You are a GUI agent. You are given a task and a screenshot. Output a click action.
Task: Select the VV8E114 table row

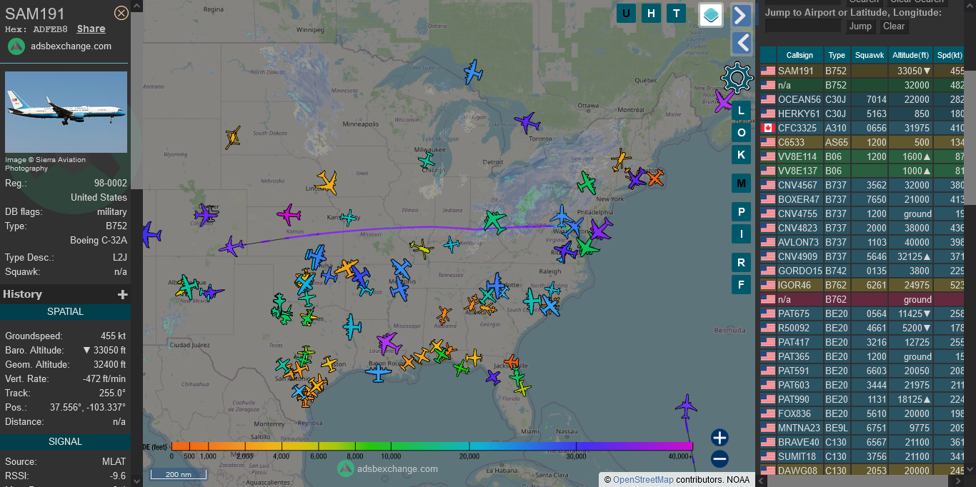[x=862, y=156]
